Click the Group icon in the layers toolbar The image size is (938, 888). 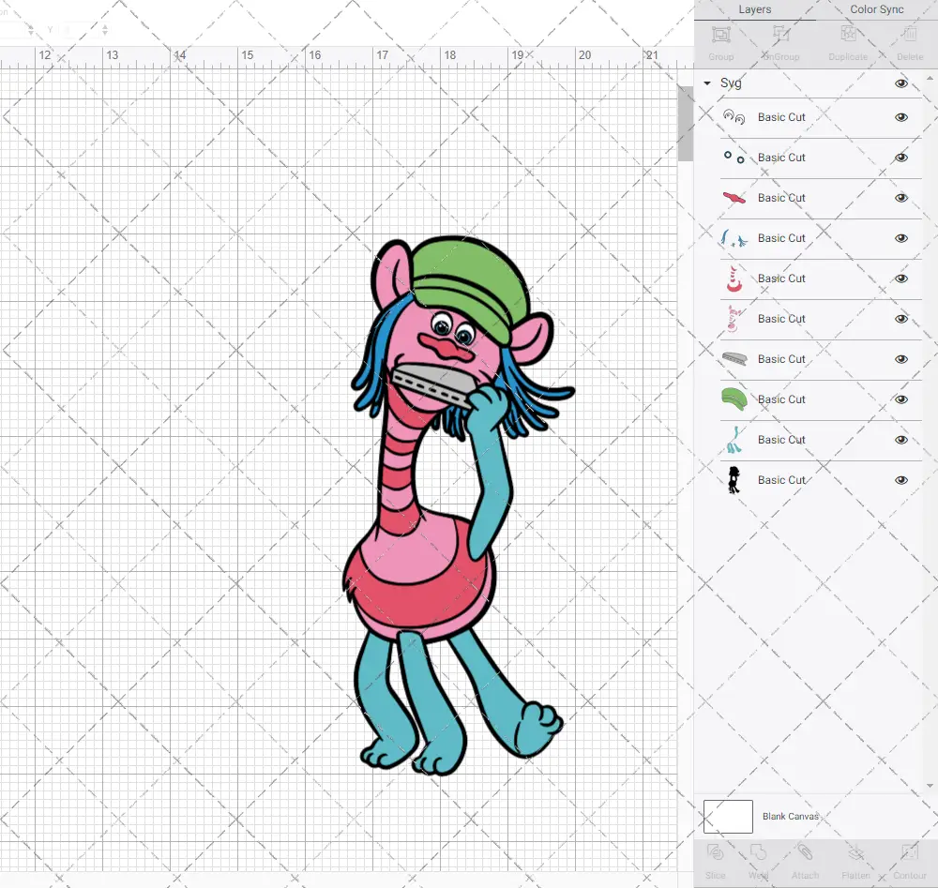tap(720, 35)
